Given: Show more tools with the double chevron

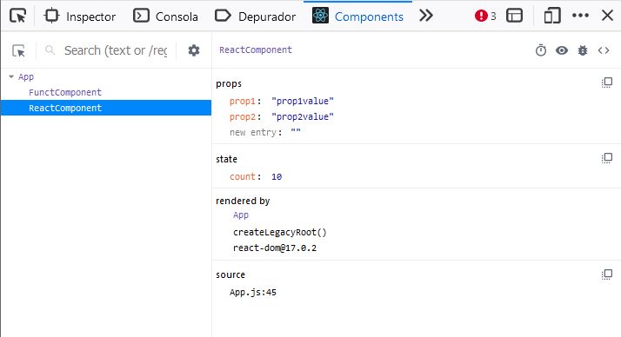Looking at the screenshot, I should pos(426,16).
